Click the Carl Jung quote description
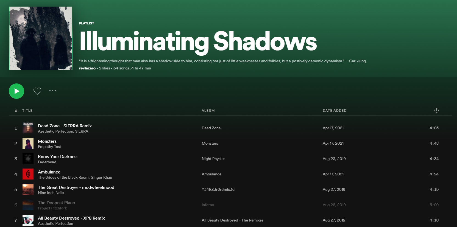The width and height of the screenshot is (457, 227). point(222,61)
